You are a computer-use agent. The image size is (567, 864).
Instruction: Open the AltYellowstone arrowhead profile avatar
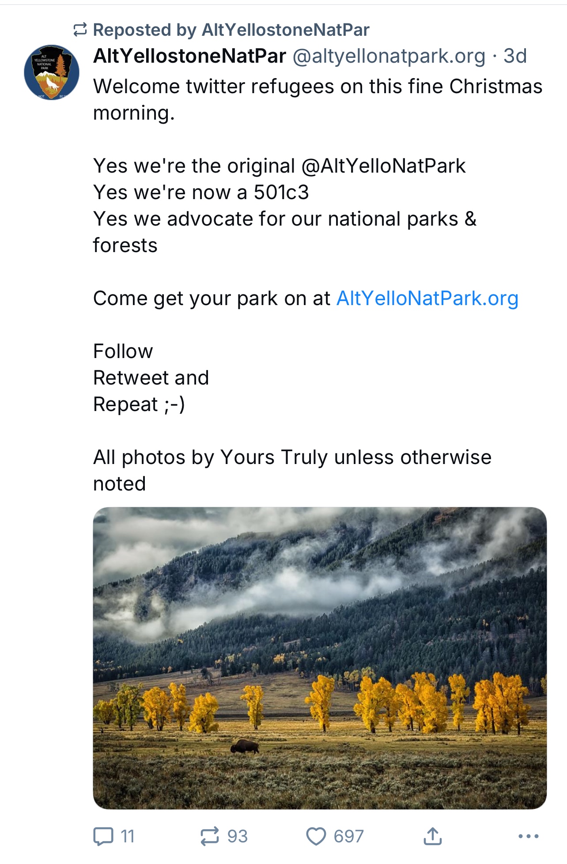[52, 72]
